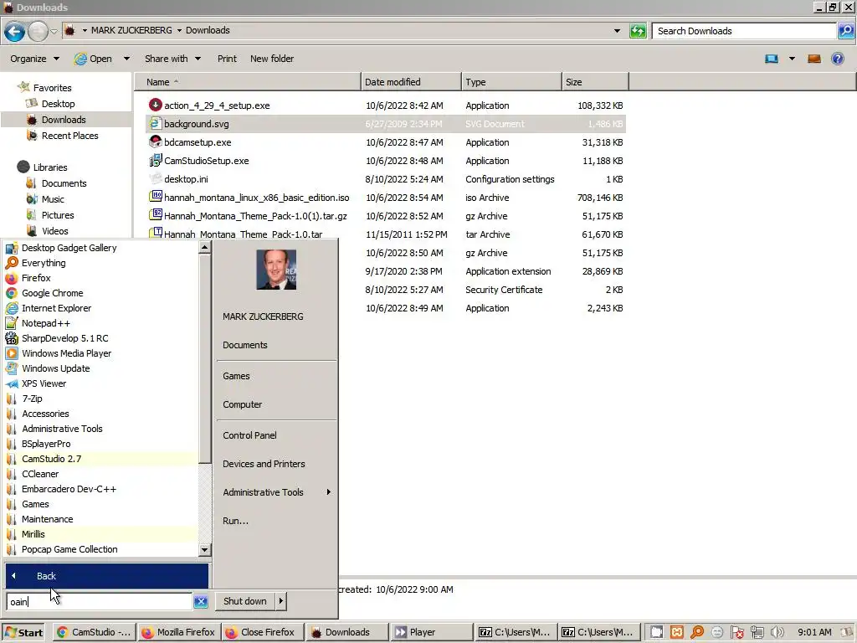The width and height of the screenshot is (857, 643).
Task: Clear the Start menu search box
Action: 201,601
